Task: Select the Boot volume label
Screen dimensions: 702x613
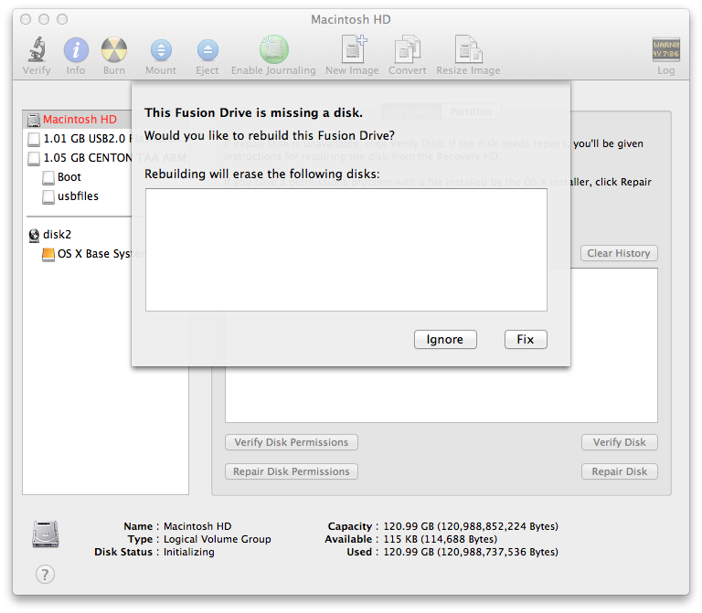Action: click(69, 177)
